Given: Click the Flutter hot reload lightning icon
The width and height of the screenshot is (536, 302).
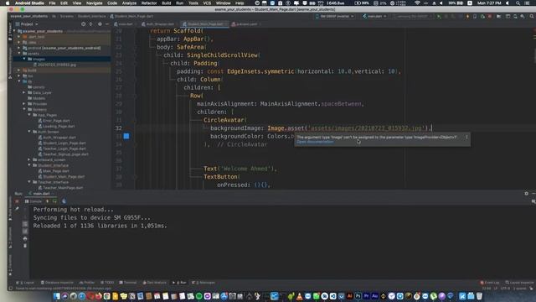Looking at the screenshot, I should pos(467,16).
